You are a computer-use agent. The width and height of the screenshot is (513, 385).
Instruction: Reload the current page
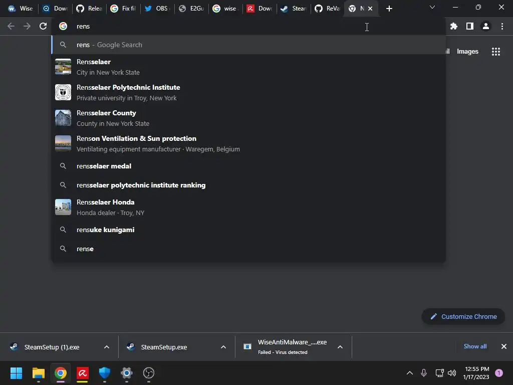pyautogui.click(x=43, y=26)
